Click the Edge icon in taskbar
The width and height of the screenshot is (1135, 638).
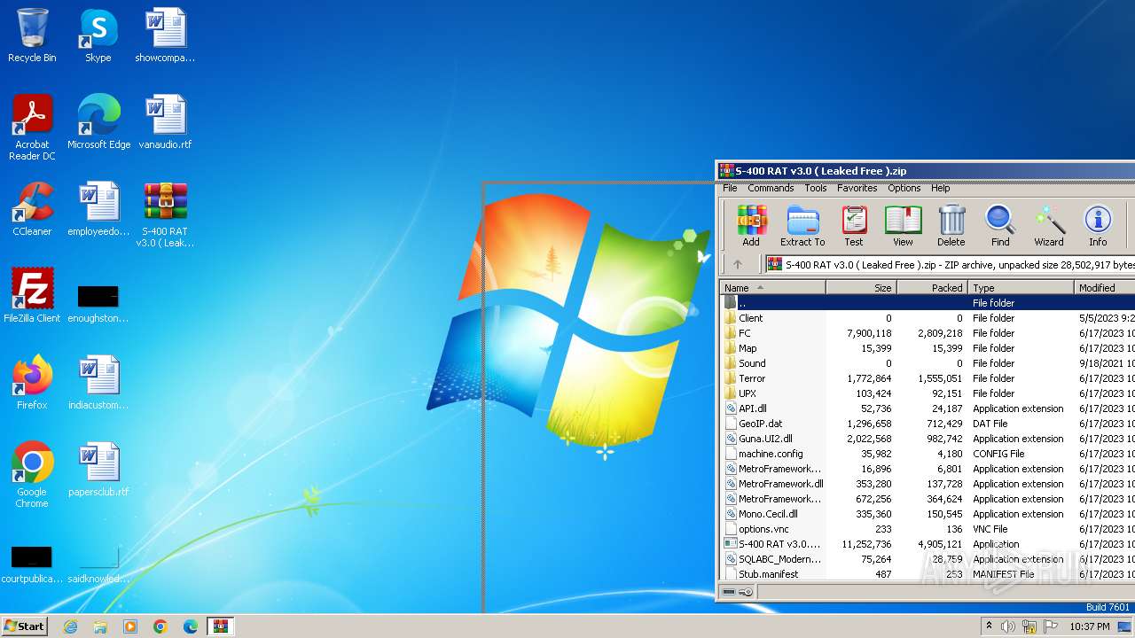coord(191,626)
